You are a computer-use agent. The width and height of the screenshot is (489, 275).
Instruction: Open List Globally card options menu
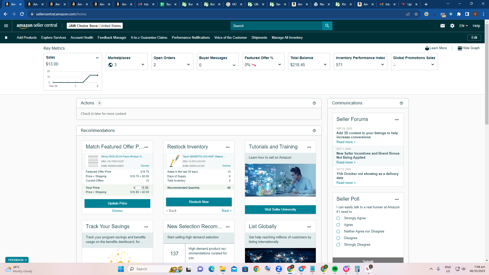[x=309, y=227]
